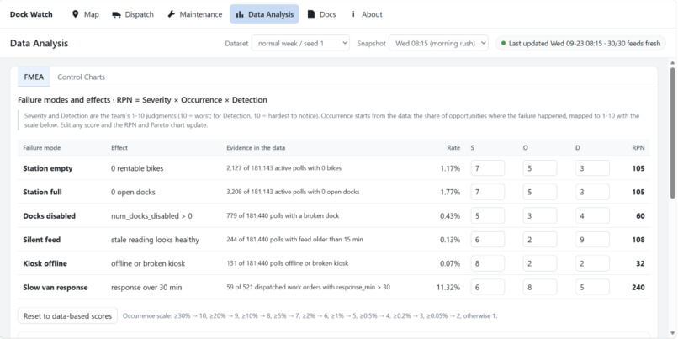Edit Occurrence field for Docks disabled

(x=540, y=216)
